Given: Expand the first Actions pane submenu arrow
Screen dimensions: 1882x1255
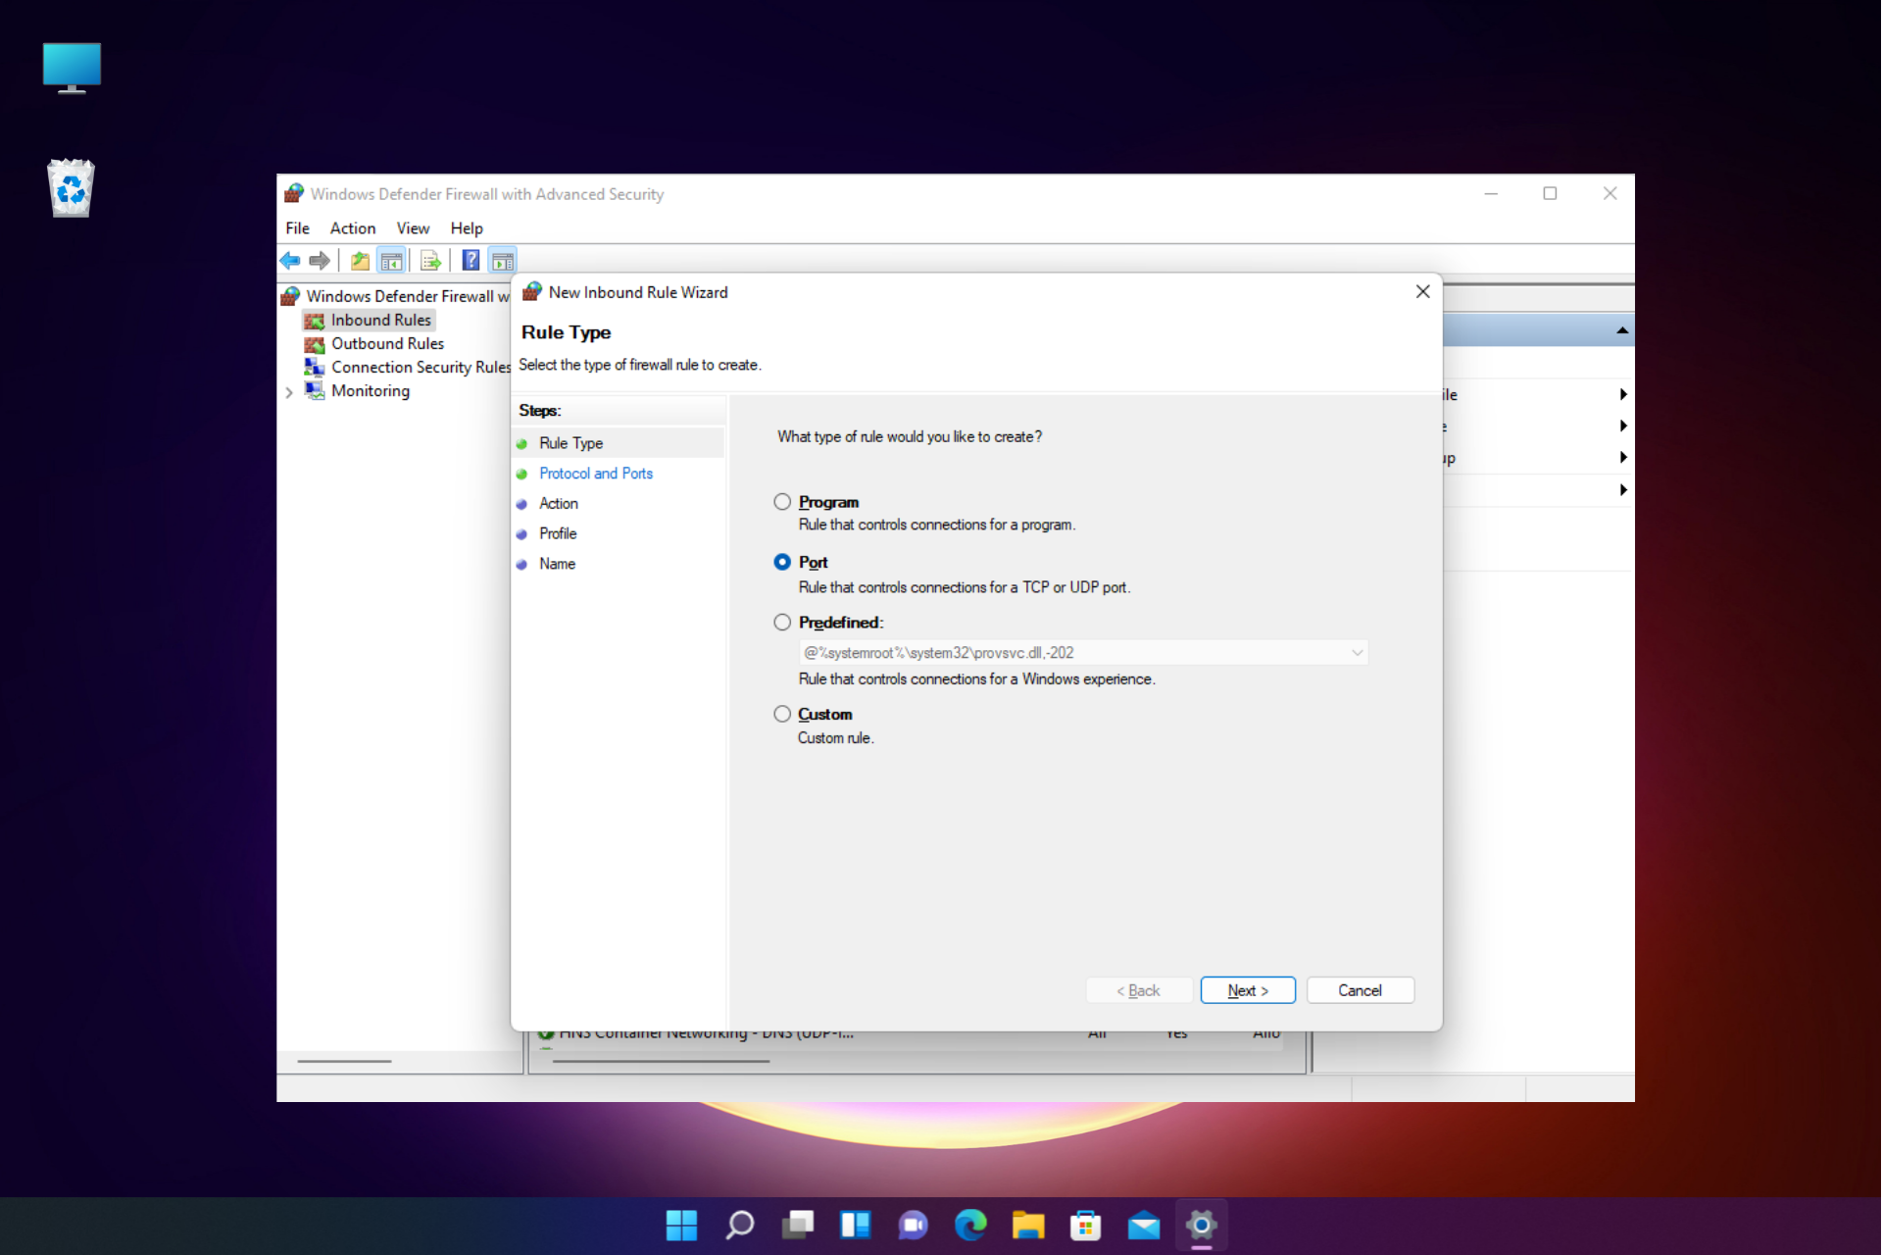Looking at the screenshot, I should pos(1623,394).
